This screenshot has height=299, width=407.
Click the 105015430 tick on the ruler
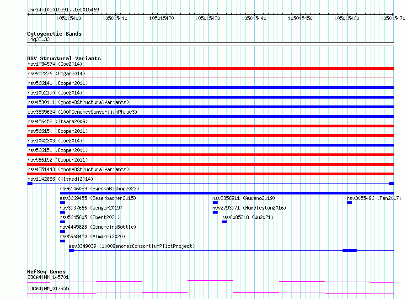(208, 18)
